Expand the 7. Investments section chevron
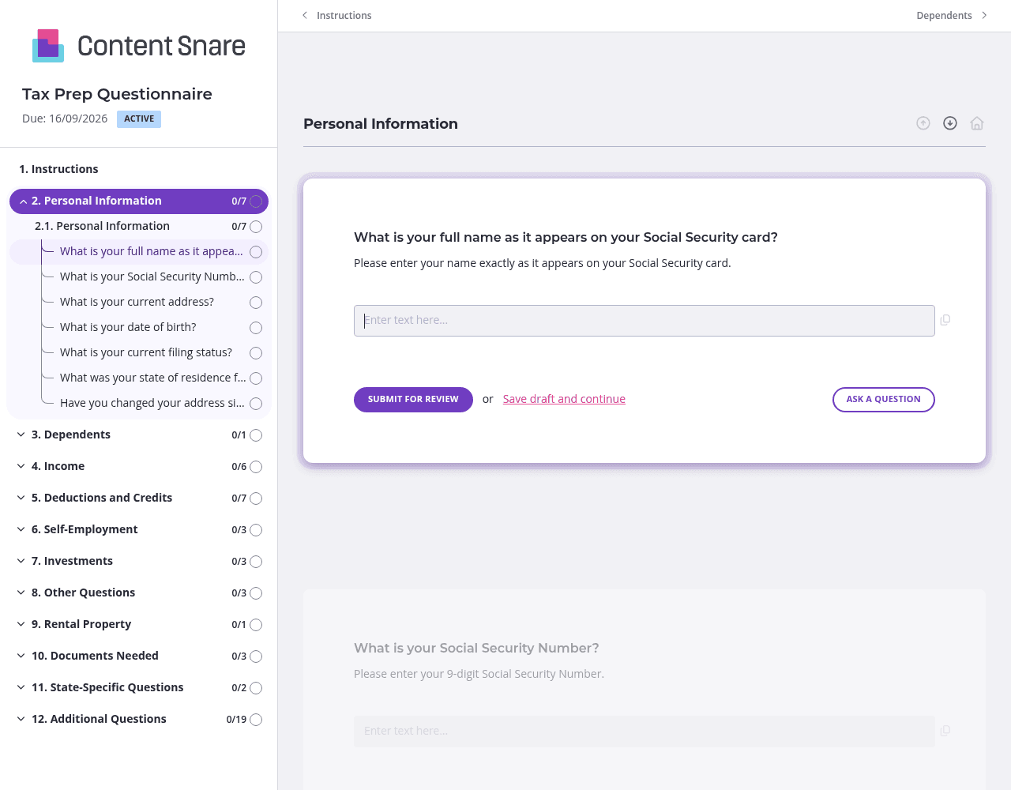Image resolution: width=1011 pixels, height=790 pixels. (21, 561)
